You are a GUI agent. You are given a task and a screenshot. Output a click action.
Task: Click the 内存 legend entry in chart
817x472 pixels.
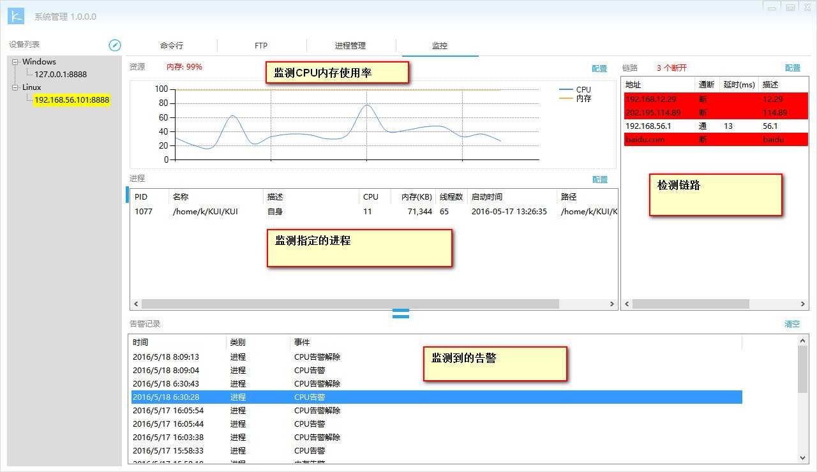575,98
